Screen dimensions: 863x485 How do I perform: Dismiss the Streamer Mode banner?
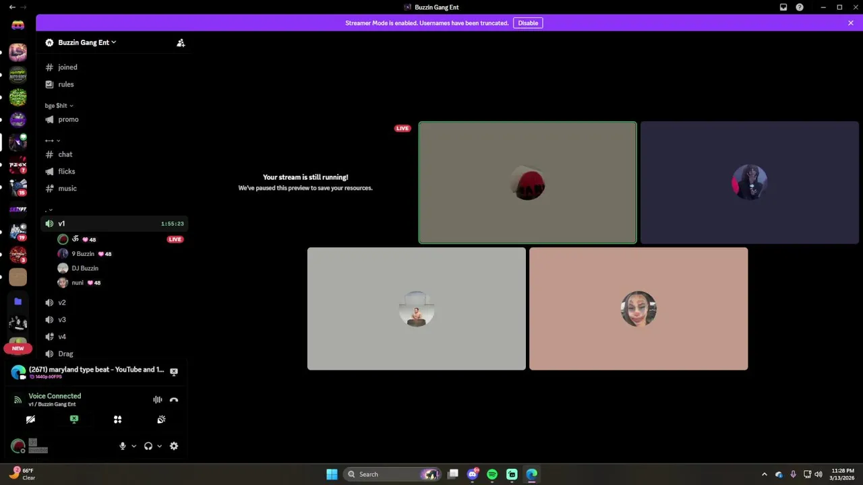pos(851,23)
